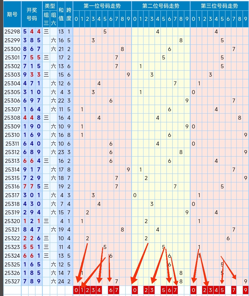Click header digit 8 under 第二位号码走势

click(x=181, y=19)
